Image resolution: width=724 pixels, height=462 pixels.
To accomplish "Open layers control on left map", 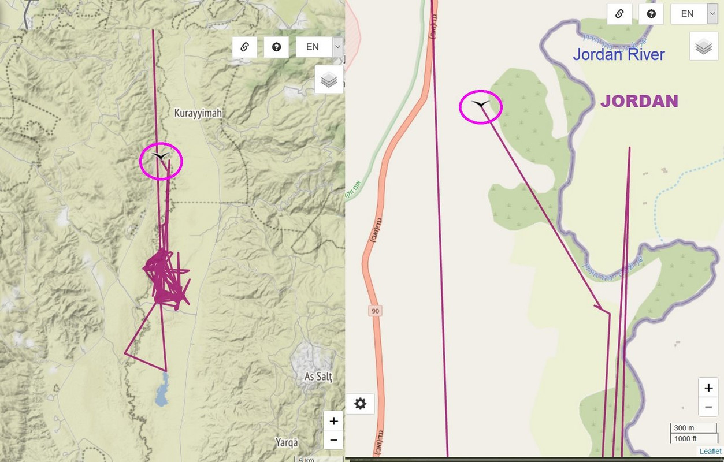I will coord(329,80).
